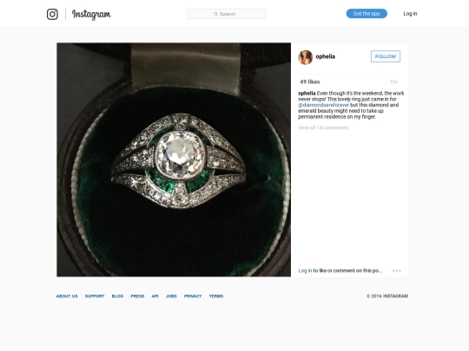Click the 1hr post timestamp
This screenshot has width=469, height=351.
point(393,81)
